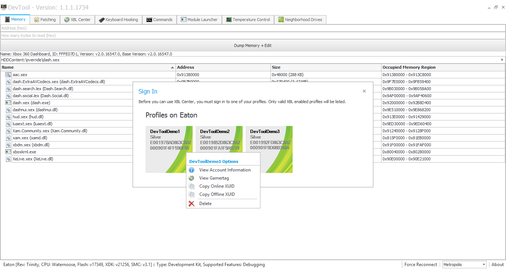Image resolution: width=506 pixels, height=269 pixels.
Task: Select the hud.xex (hud.dll) row
Action: pyautogui.click(x=28, y=117)
